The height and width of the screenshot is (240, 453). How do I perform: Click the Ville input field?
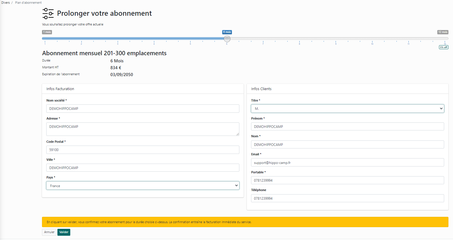pos(143,168)
